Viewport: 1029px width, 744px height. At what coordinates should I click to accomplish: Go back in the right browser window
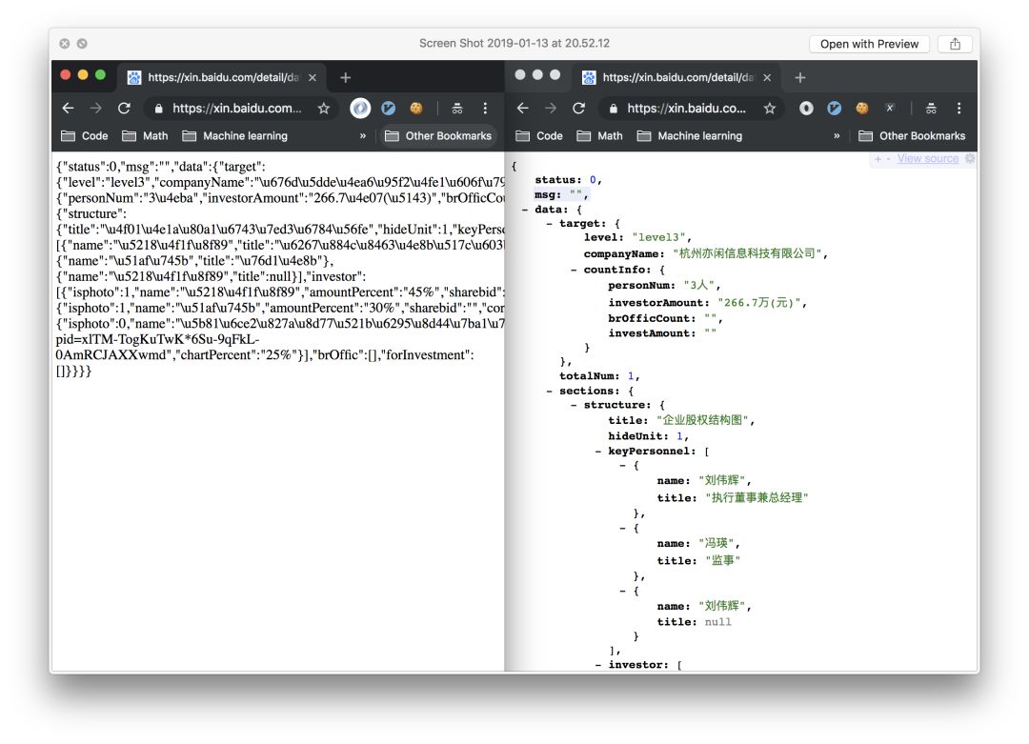point(522,109)
